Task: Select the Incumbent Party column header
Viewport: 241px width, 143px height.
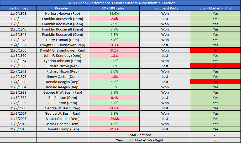Action: (x=165, y=8)
